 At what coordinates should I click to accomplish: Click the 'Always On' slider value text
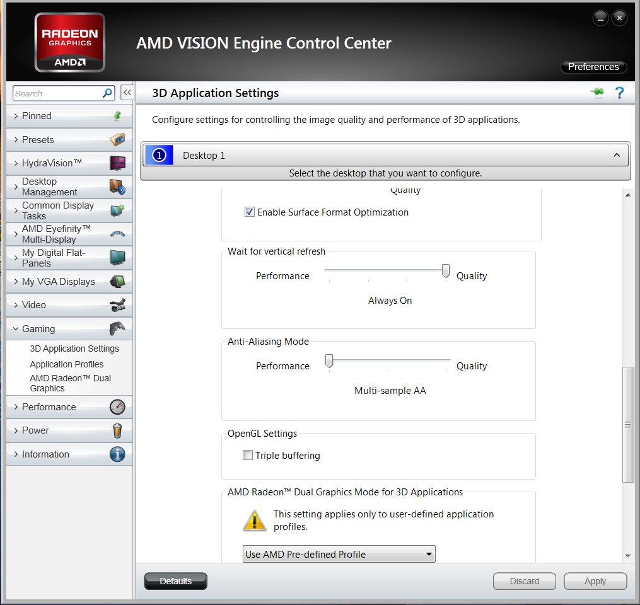(390, 301)
